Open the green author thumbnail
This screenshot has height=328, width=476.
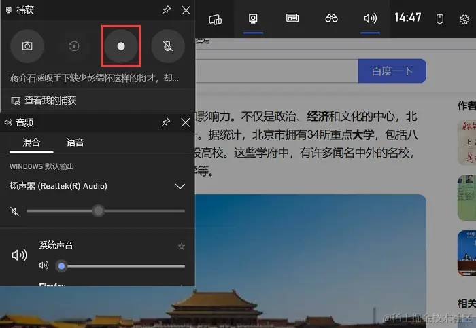tap(466, 198)
